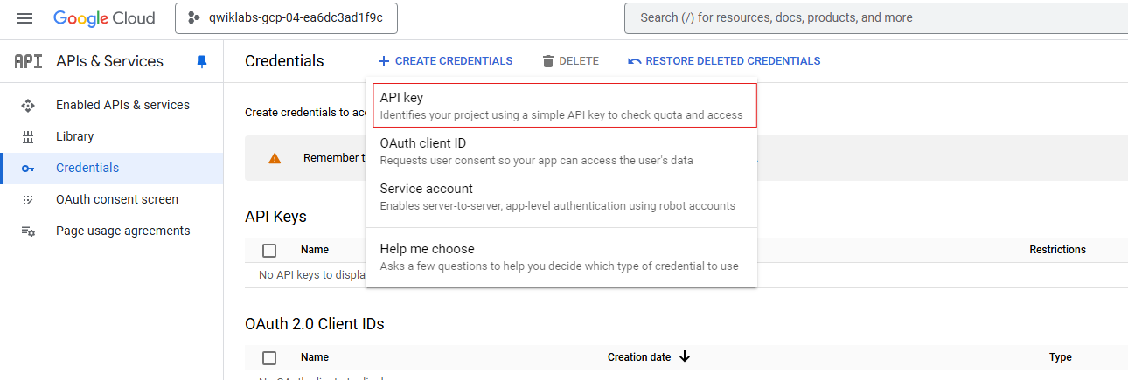Select Help me choose option
This screenshot has width=1128, height=380.
coord(561,257)
